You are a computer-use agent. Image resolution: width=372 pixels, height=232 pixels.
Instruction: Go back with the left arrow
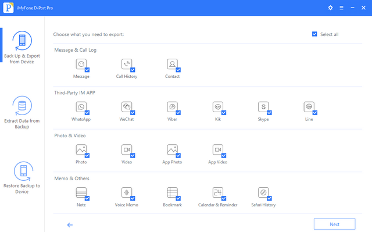[x=70, y=225]
